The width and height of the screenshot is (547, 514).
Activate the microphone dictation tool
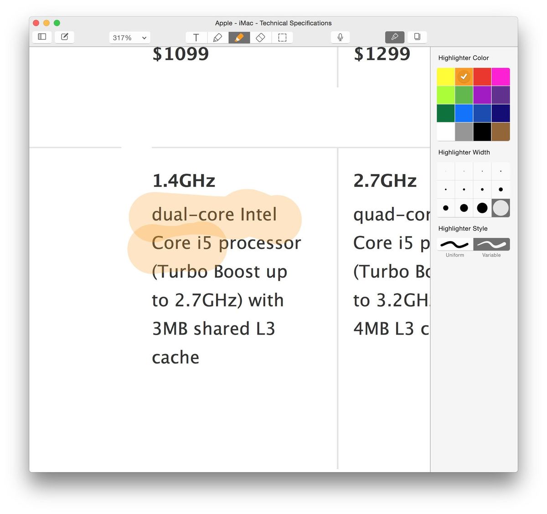coord(340,37)
